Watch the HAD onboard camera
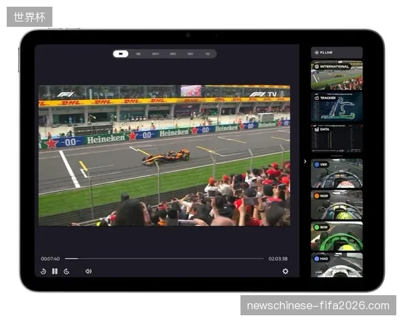This screenshot has height=322, width=403. coord(337,265)
